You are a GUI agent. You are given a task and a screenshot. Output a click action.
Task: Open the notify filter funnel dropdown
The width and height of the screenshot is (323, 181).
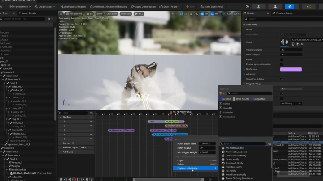pos(222,93)
